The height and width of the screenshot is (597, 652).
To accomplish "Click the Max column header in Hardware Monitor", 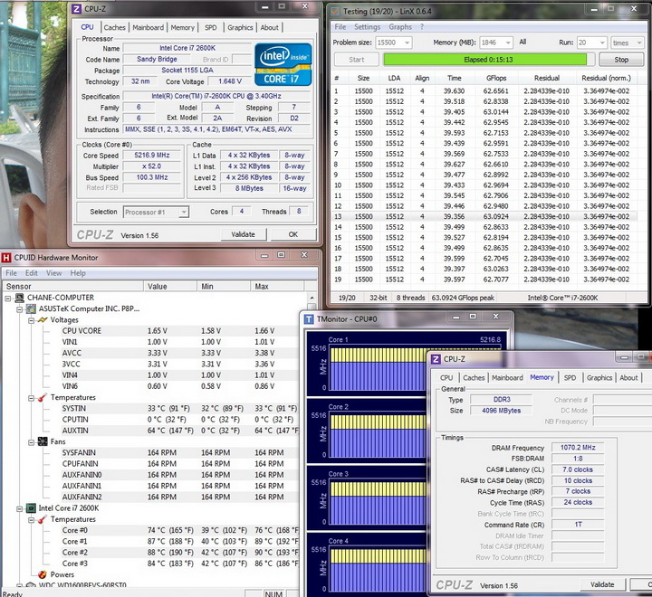I will 277,286.
